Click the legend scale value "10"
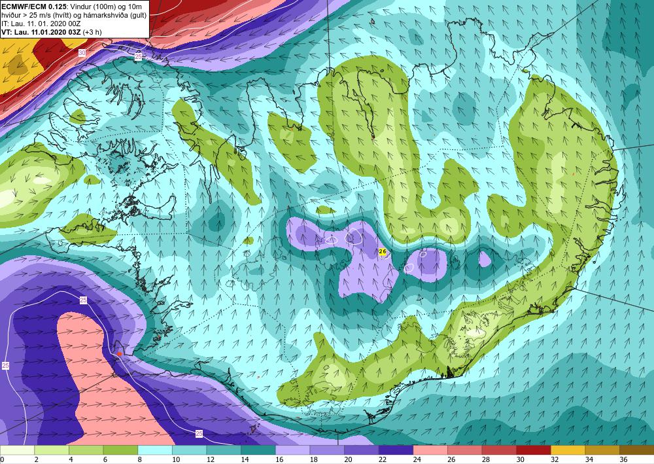This screenshot has width=654, height=464. (x=176, y=459)
